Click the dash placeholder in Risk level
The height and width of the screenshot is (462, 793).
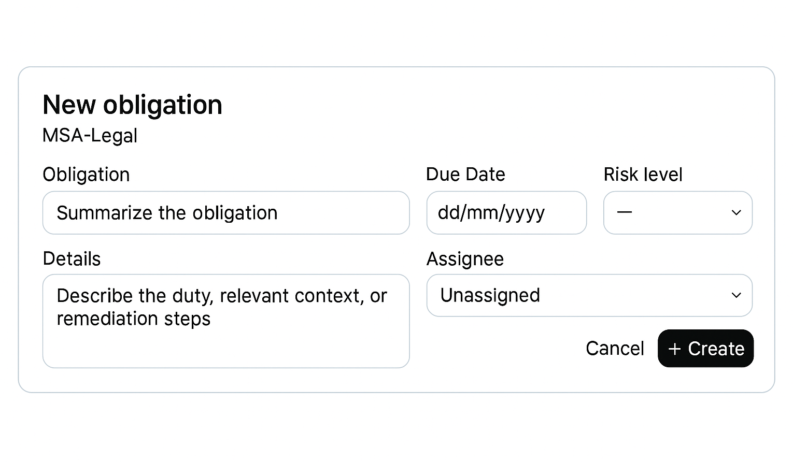[x=625, y=212]
